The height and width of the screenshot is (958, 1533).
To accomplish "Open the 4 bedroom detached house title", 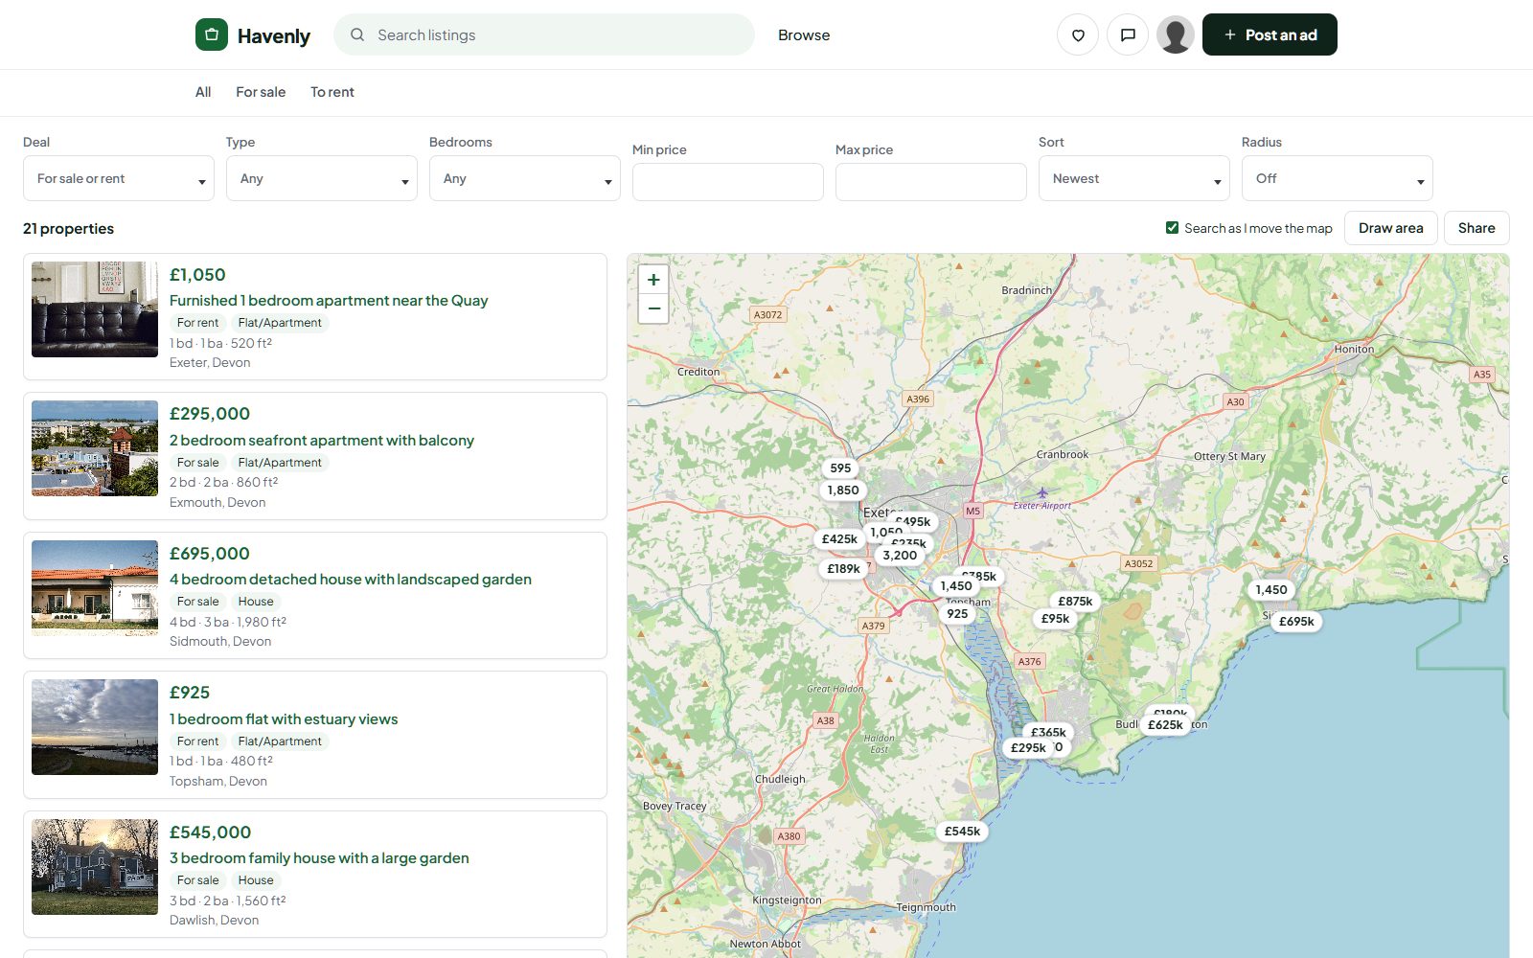I will (351, 580).
